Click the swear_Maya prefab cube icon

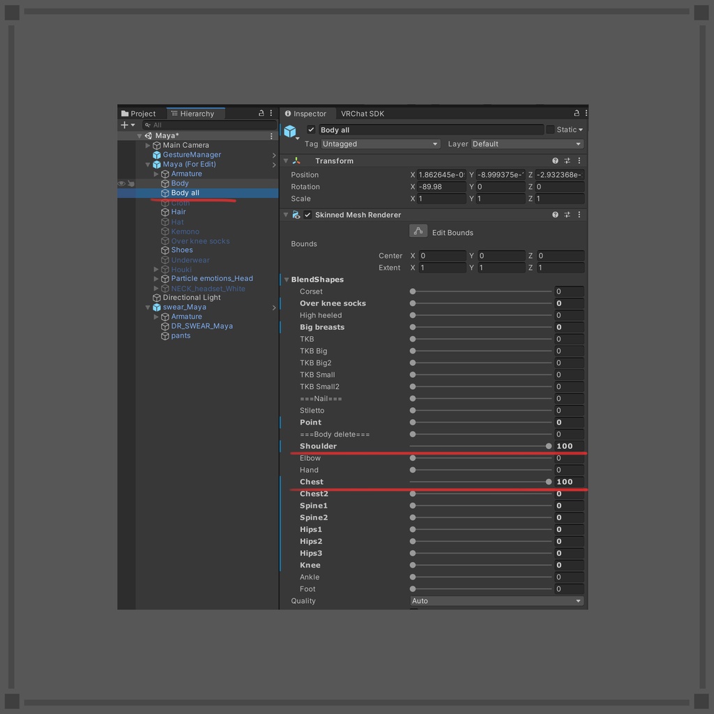(x=157, y=307)
